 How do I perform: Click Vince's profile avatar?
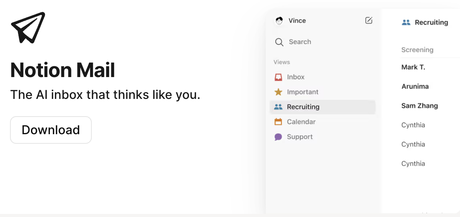coord(279,21)
